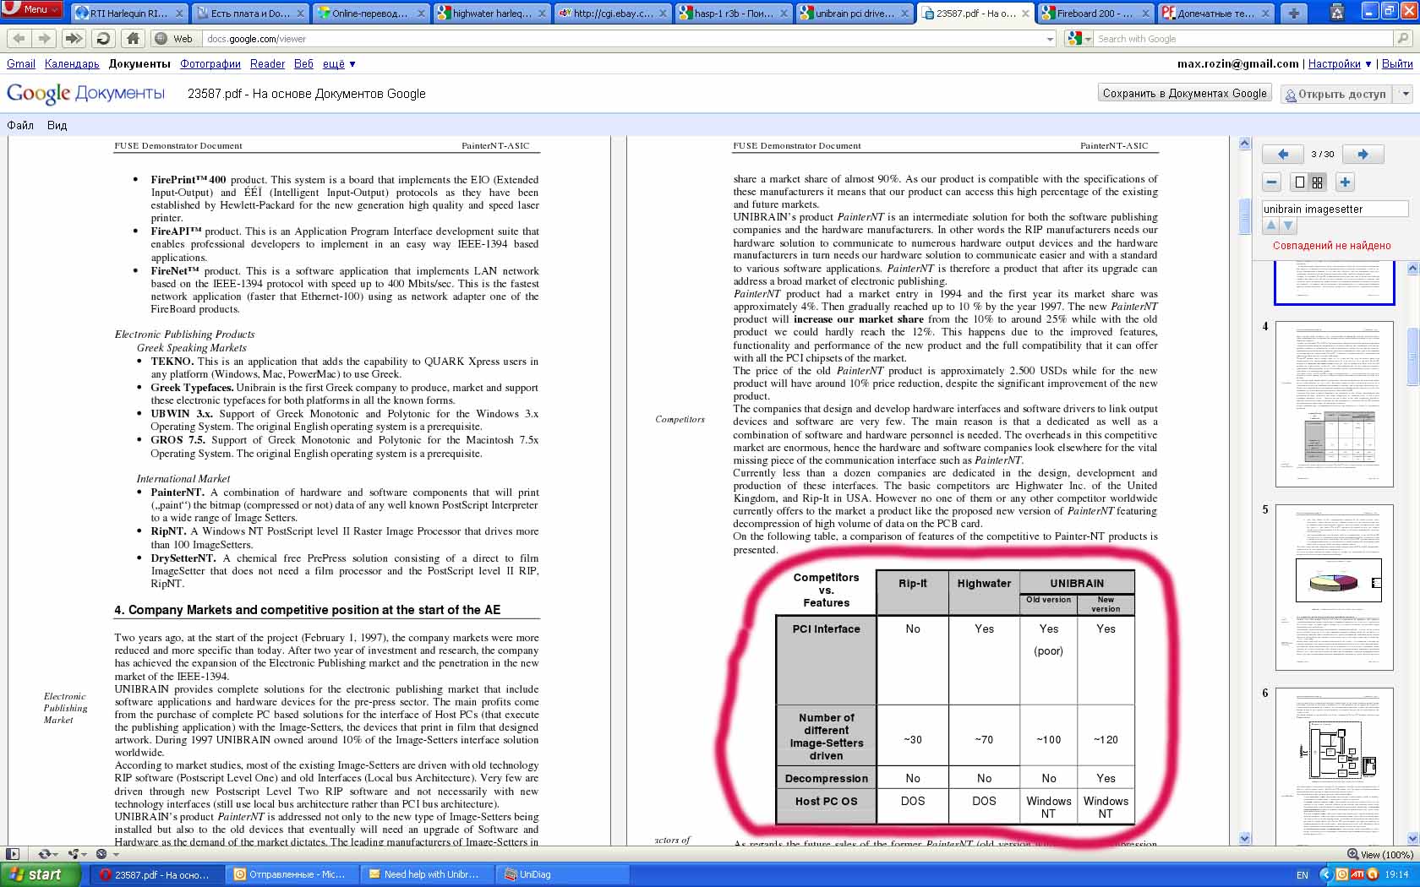Zoom out with the minus button
Image resolution: width=1420 pixels, height=887 pixels.
pos(1271,182)
